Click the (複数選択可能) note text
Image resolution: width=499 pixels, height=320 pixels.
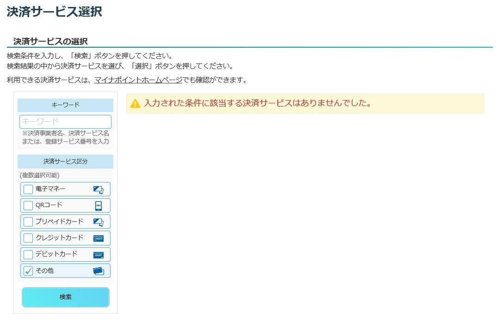coord(40,176)
